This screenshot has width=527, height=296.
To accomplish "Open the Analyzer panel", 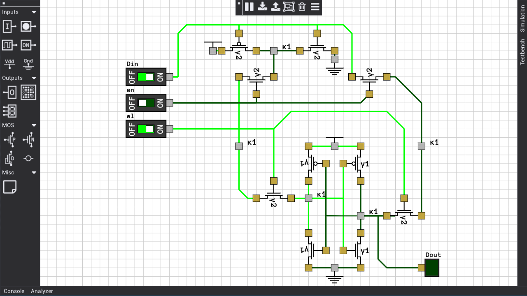I will [42, 291].
